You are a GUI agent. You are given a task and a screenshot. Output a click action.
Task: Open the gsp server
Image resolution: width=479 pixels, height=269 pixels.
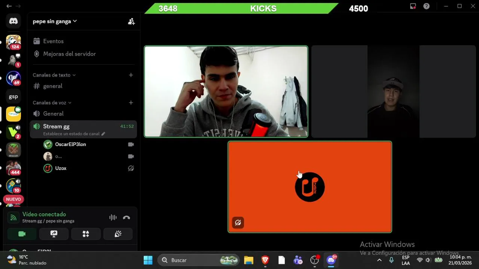(x=13, y=96)
